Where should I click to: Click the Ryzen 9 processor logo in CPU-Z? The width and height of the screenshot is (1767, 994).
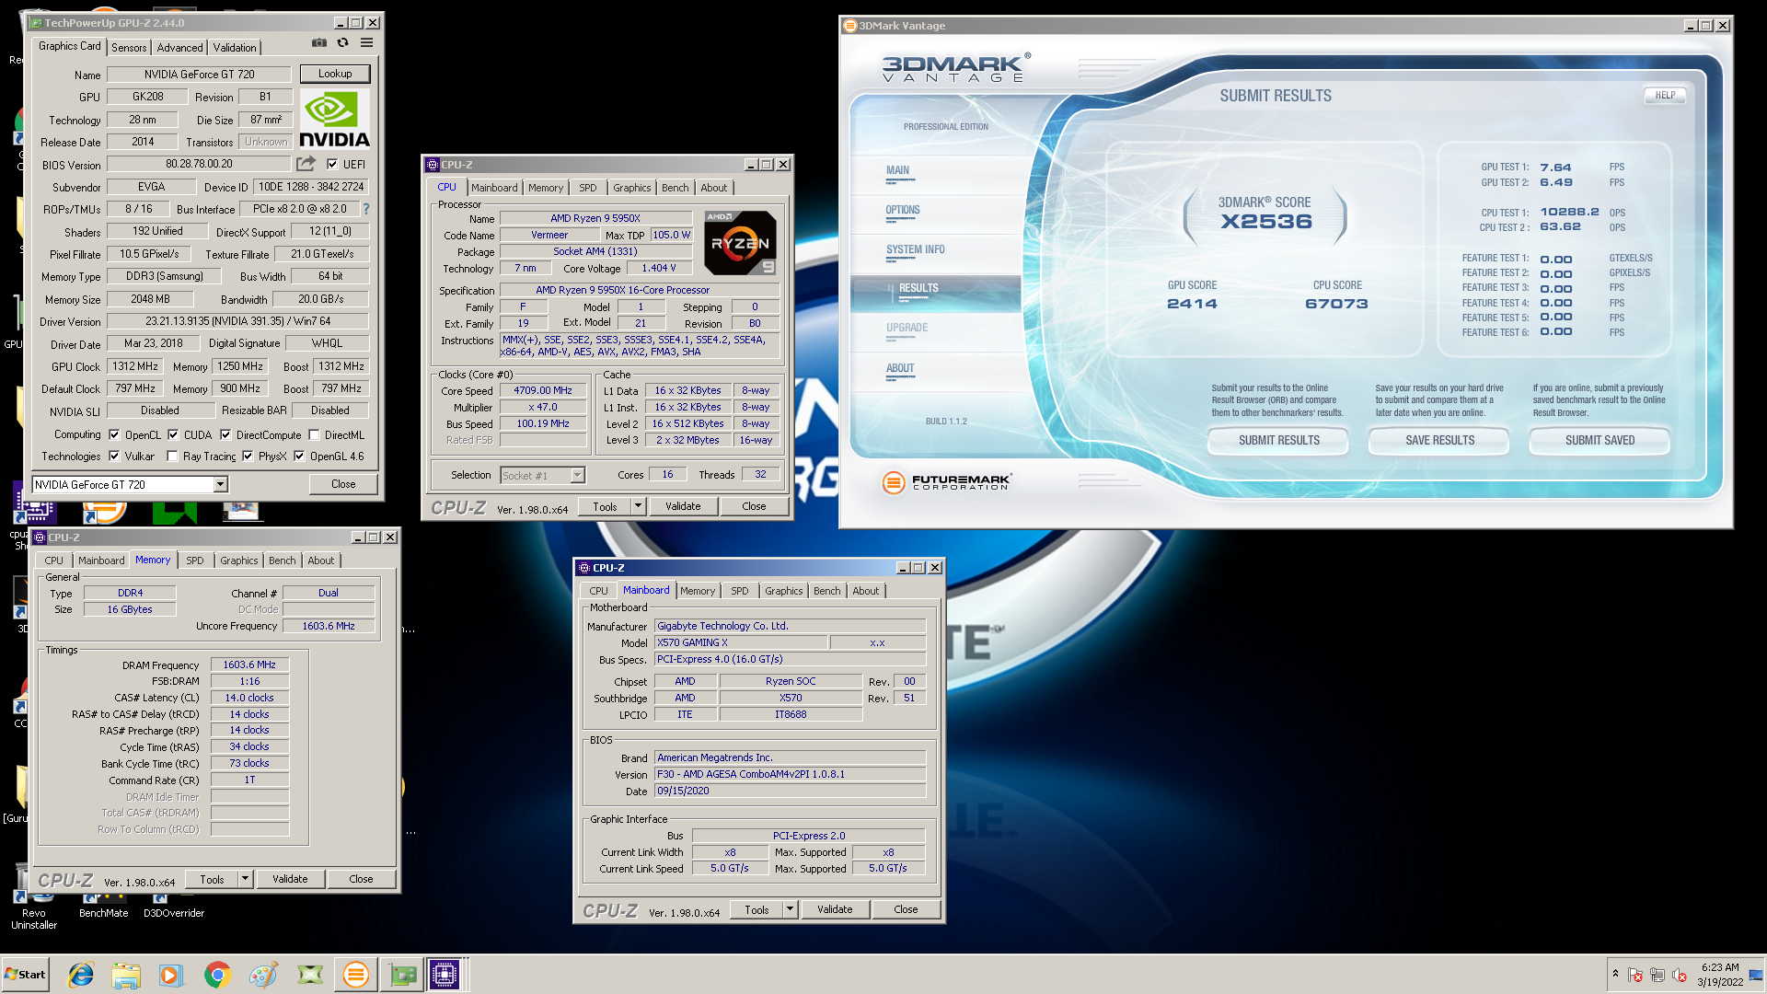(x=741, y=243)
